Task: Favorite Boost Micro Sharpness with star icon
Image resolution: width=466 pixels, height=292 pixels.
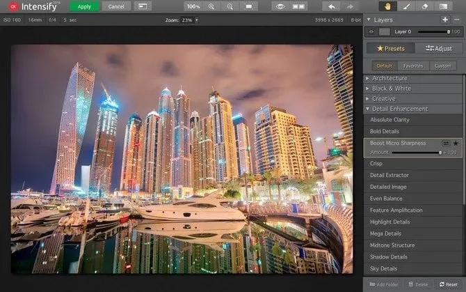Action: click(x=456, y=142)
